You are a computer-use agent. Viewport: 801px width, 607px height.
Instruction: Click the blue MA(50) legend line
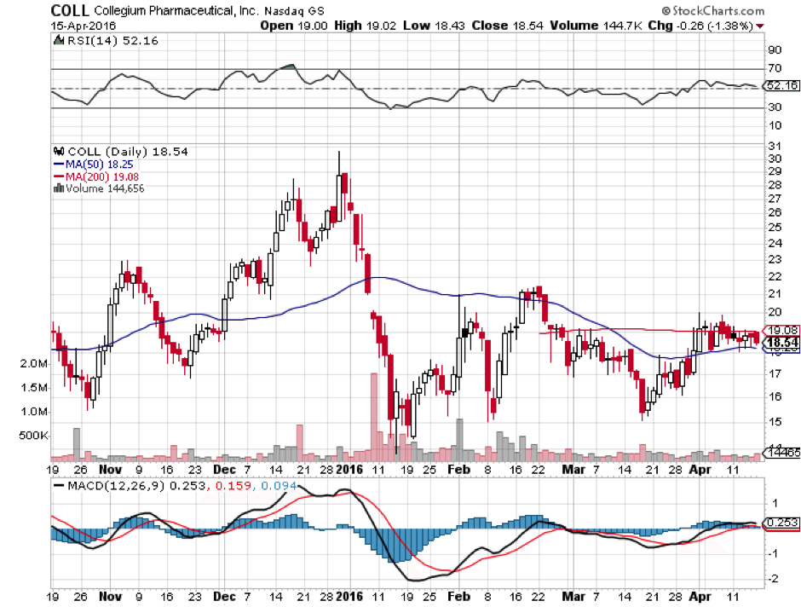click(x=58, y=164)
